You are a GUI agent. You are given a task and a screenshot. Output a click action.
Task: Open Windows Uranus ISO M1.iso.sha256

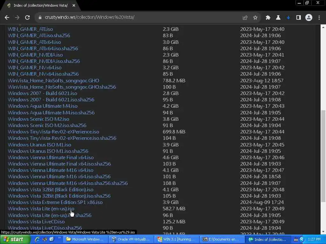[48, 151]
